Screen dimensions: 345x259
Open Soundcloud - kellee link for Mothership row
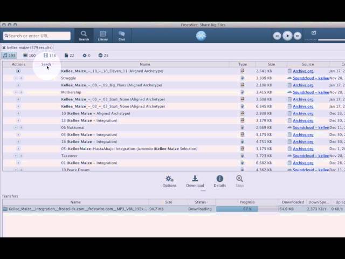click(x=310, y=92)
